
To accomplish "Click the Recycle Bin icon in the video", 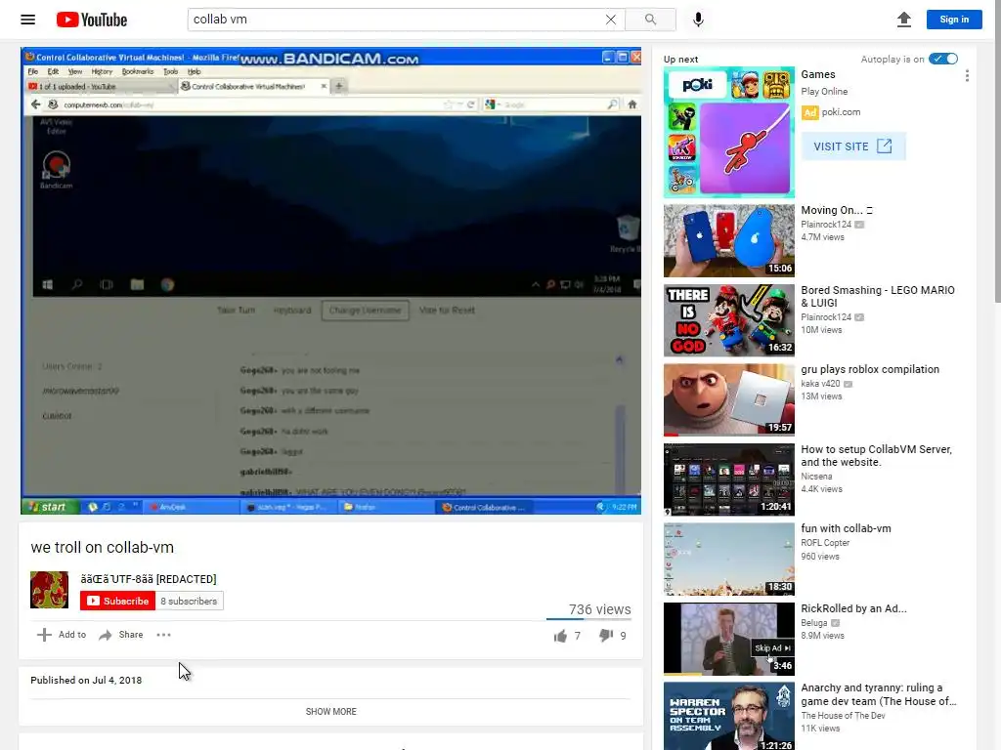I will pyautogui.click(x=628, y=234).
